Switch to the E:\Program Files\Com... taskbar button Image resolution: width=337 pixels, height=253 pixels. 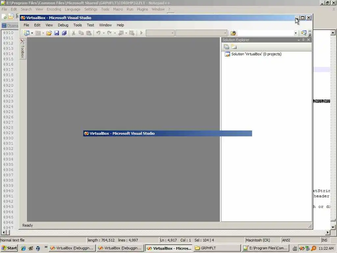pyautogui.click(x=265, y=248)
